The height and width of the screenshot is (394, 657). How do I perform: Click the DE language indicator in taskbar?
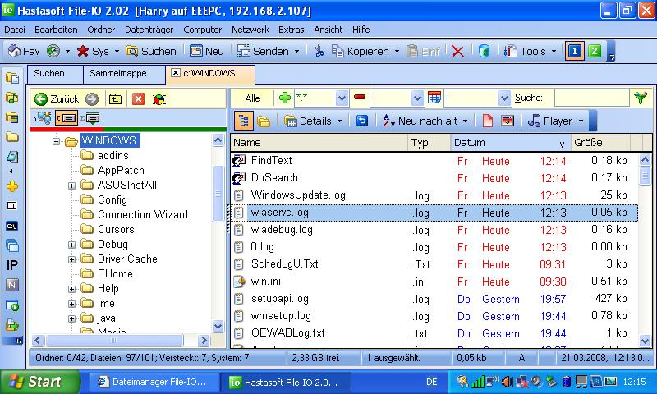[432, 382]
